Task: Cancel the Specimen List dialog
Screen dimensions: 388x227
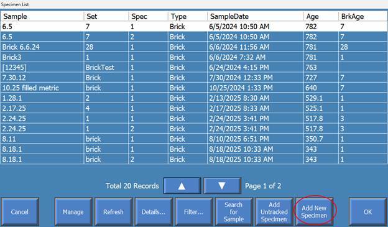Action: click(20, 211)
